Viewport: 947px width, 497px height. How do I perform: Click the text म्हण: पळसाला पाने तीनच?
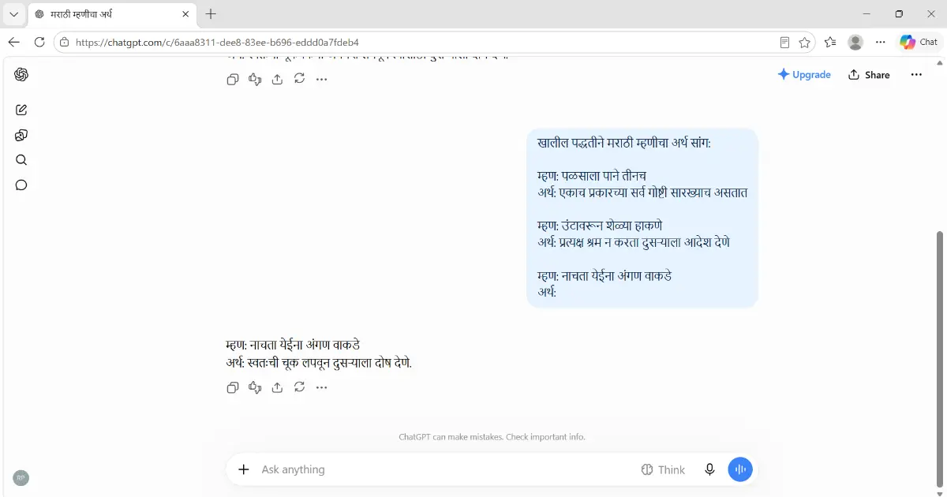point(592,175)
